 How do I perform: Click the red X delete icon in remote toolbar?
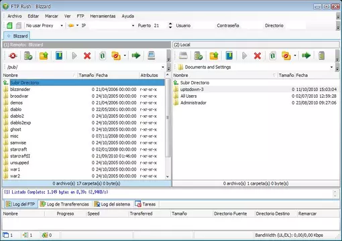(87, 56)
